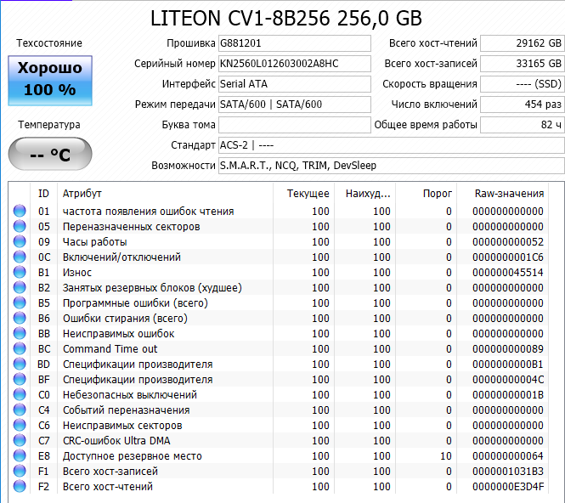Click raw value 000000045514 in Износ row
565x503 pixels.
508,273
